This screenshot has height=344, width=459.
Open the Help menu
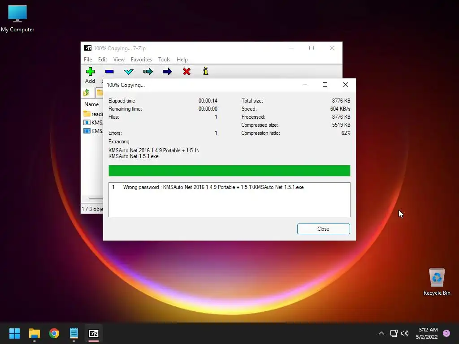point(182,60)
